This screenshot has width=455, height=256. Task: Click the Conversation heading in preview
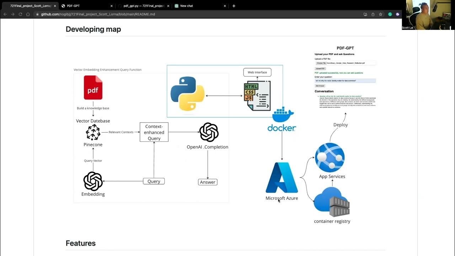(x=324, y=91)
